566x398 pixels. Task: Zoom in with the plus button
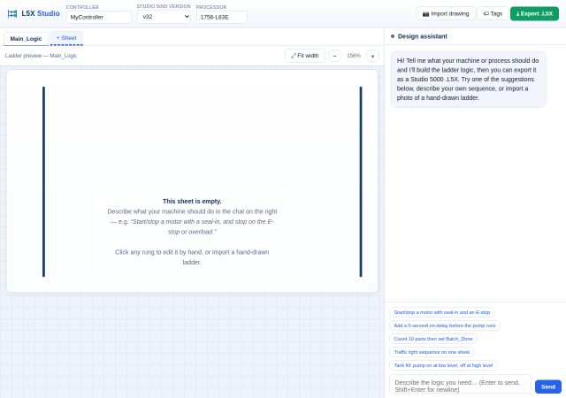(372, 56)
